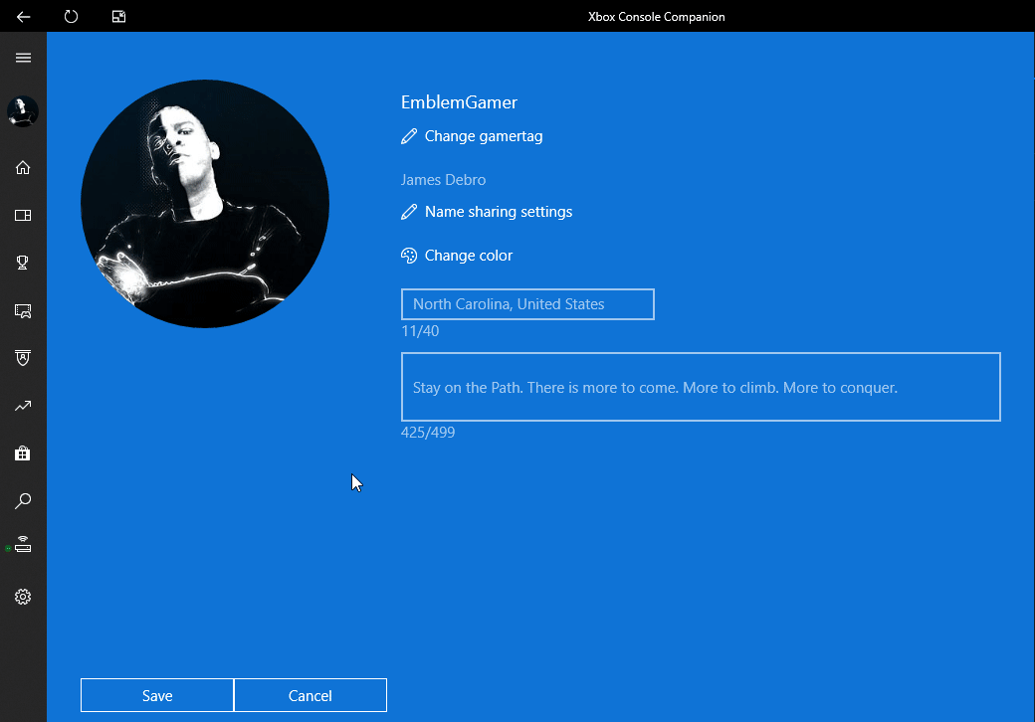Open the hamburger navigation menu

[x=23, y=58]
